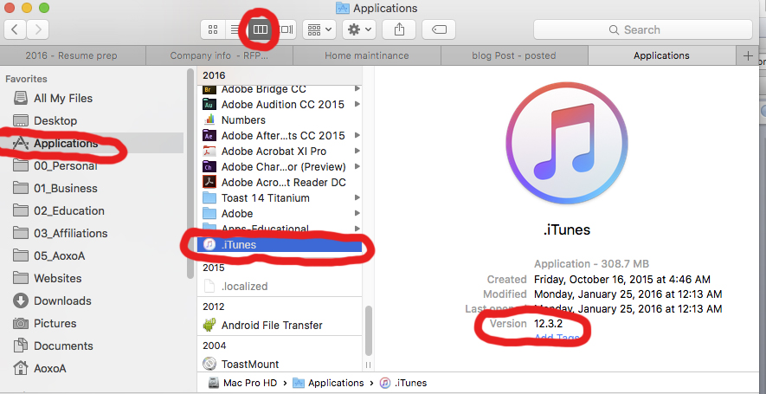Click the sidebar scrollbar
This screenshot has width=766, height=394.
click(190, 173)
